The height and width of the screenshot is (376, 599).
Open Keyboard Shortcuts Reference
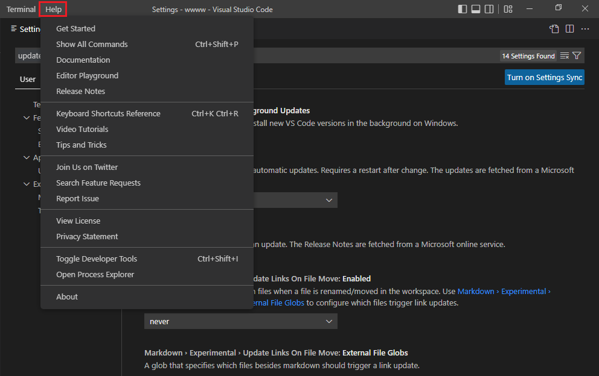pyautogui.click(x=147, y=114)
